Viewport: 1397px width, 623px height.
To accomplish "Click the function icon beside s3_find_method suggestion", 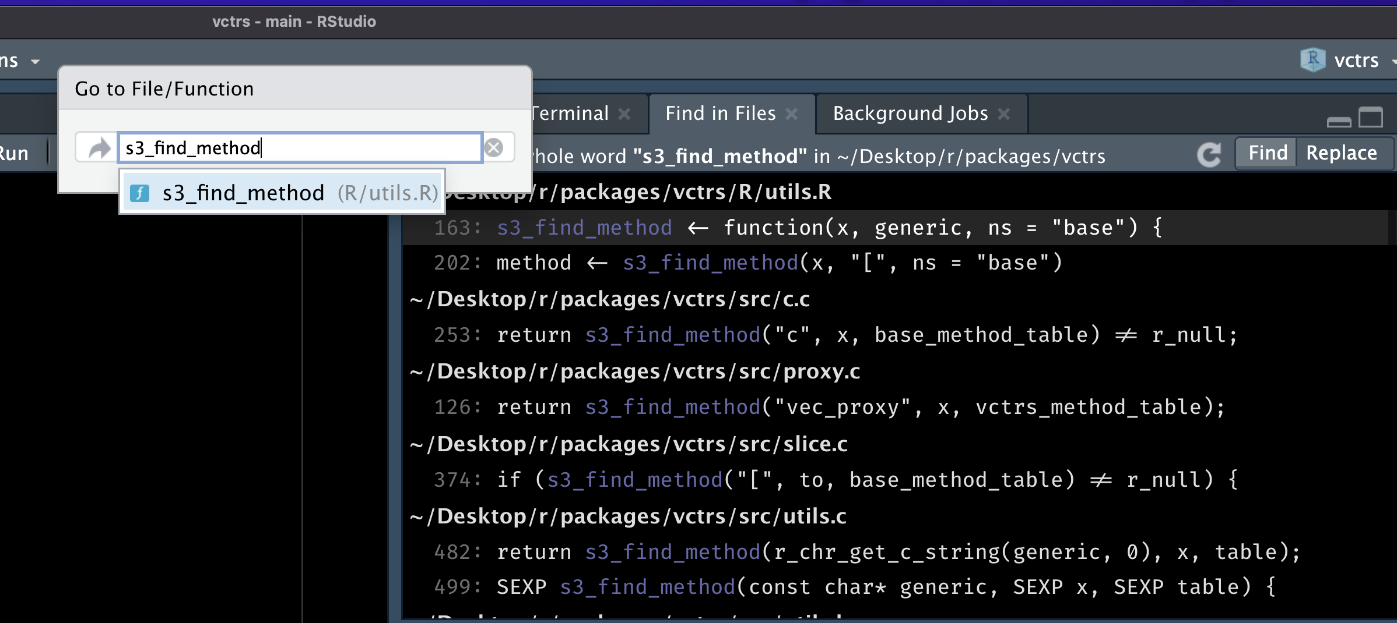I will (140, 193).
